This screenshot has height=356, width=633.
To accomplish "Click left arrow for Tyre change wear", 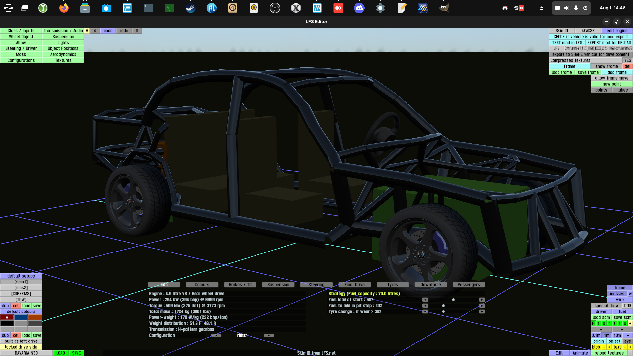I will click(425, 311).
